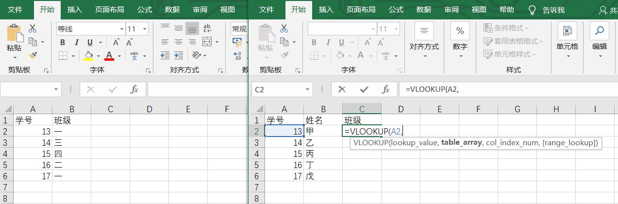Click the 对齐方式 icon in right window
The width and height of the screenshot is (618, 204).
[424, 31]
